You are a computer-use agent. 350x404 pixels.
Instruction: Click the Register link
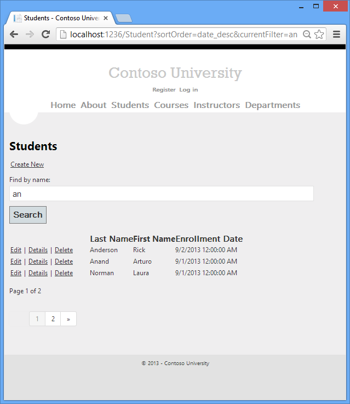click(x=164, y=90)
